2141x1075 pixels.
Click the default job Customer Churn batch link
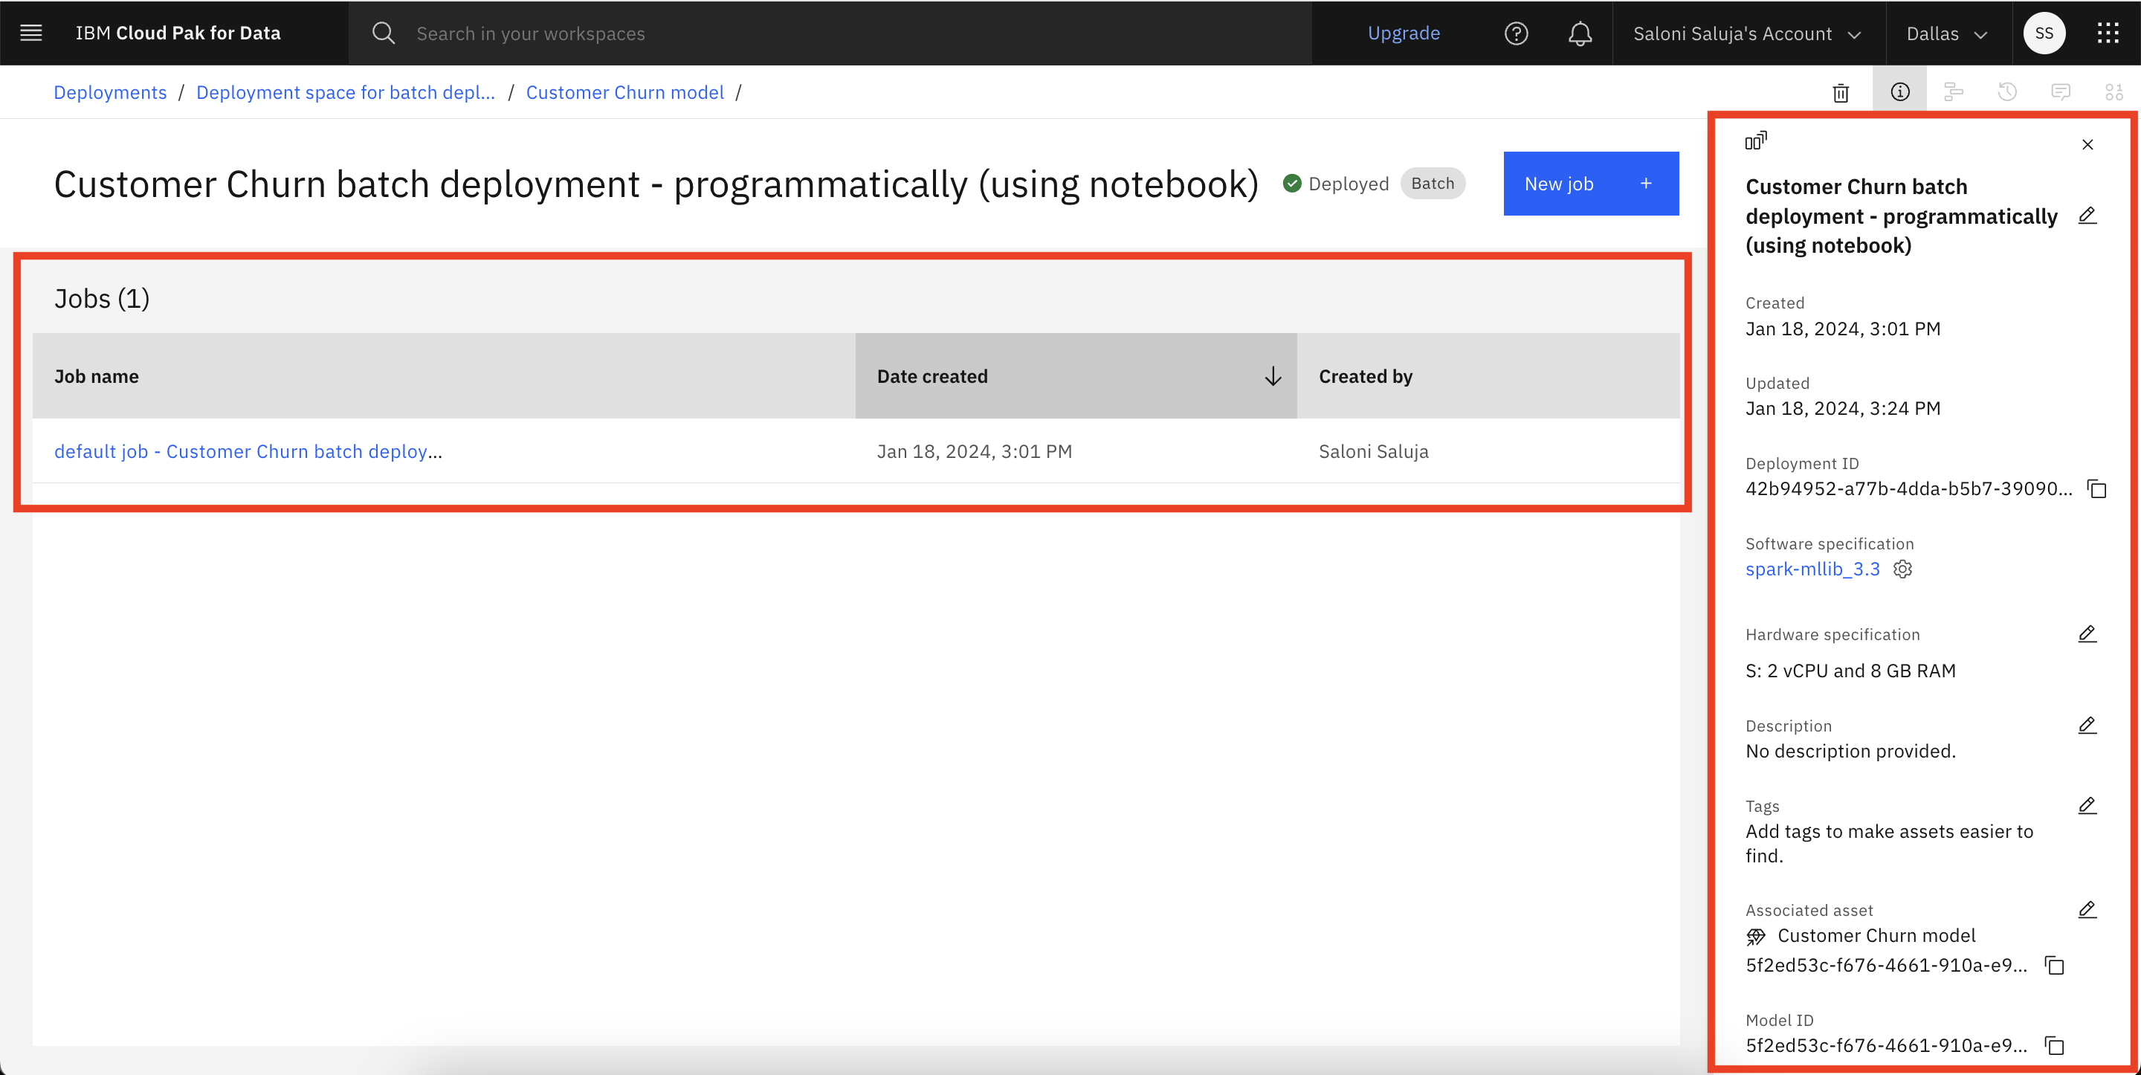[x=248, y=451]
